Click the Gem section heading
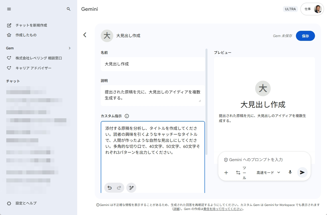The width and height of the screenshot is (327, 215). (x=10, y=48)
